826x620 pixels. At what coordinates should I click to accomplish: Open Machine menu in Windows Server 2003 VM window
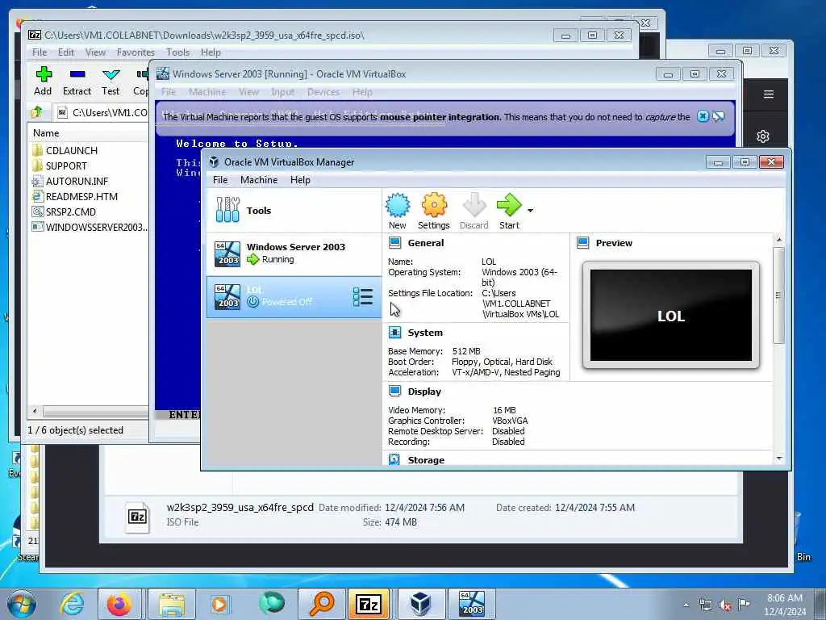[x=207, y=92]
